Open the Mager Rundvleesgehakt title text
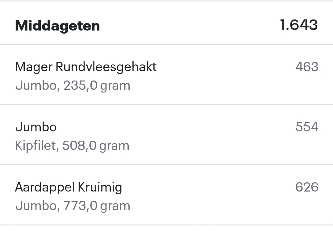This screenshot has width=333, height=231. point(86,67)
